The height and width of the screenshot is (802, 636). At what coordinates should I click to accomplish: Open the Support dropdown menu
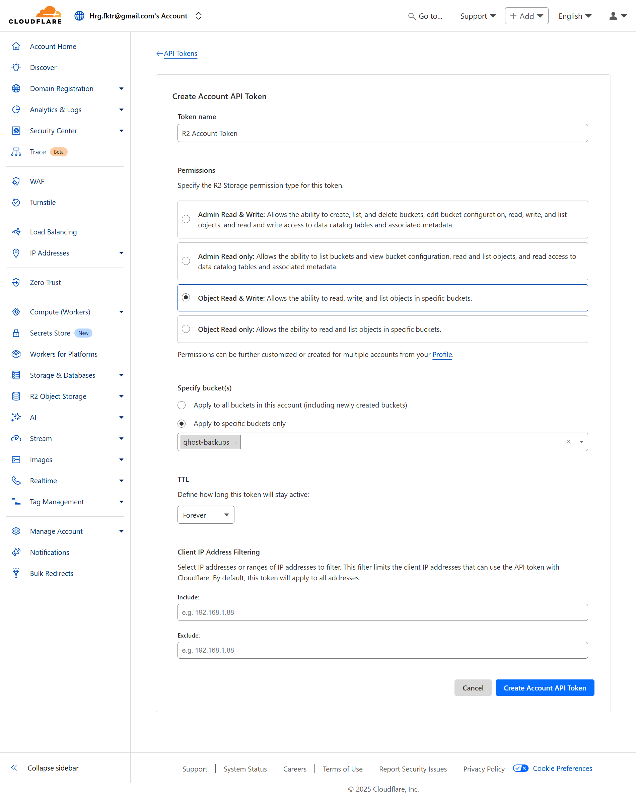478,16
